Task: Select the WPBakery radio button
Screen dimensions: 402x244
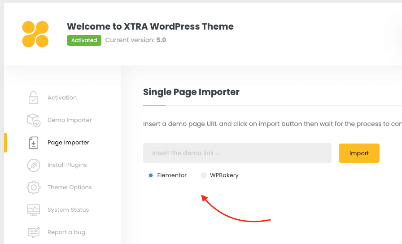Action: point(204,175)
